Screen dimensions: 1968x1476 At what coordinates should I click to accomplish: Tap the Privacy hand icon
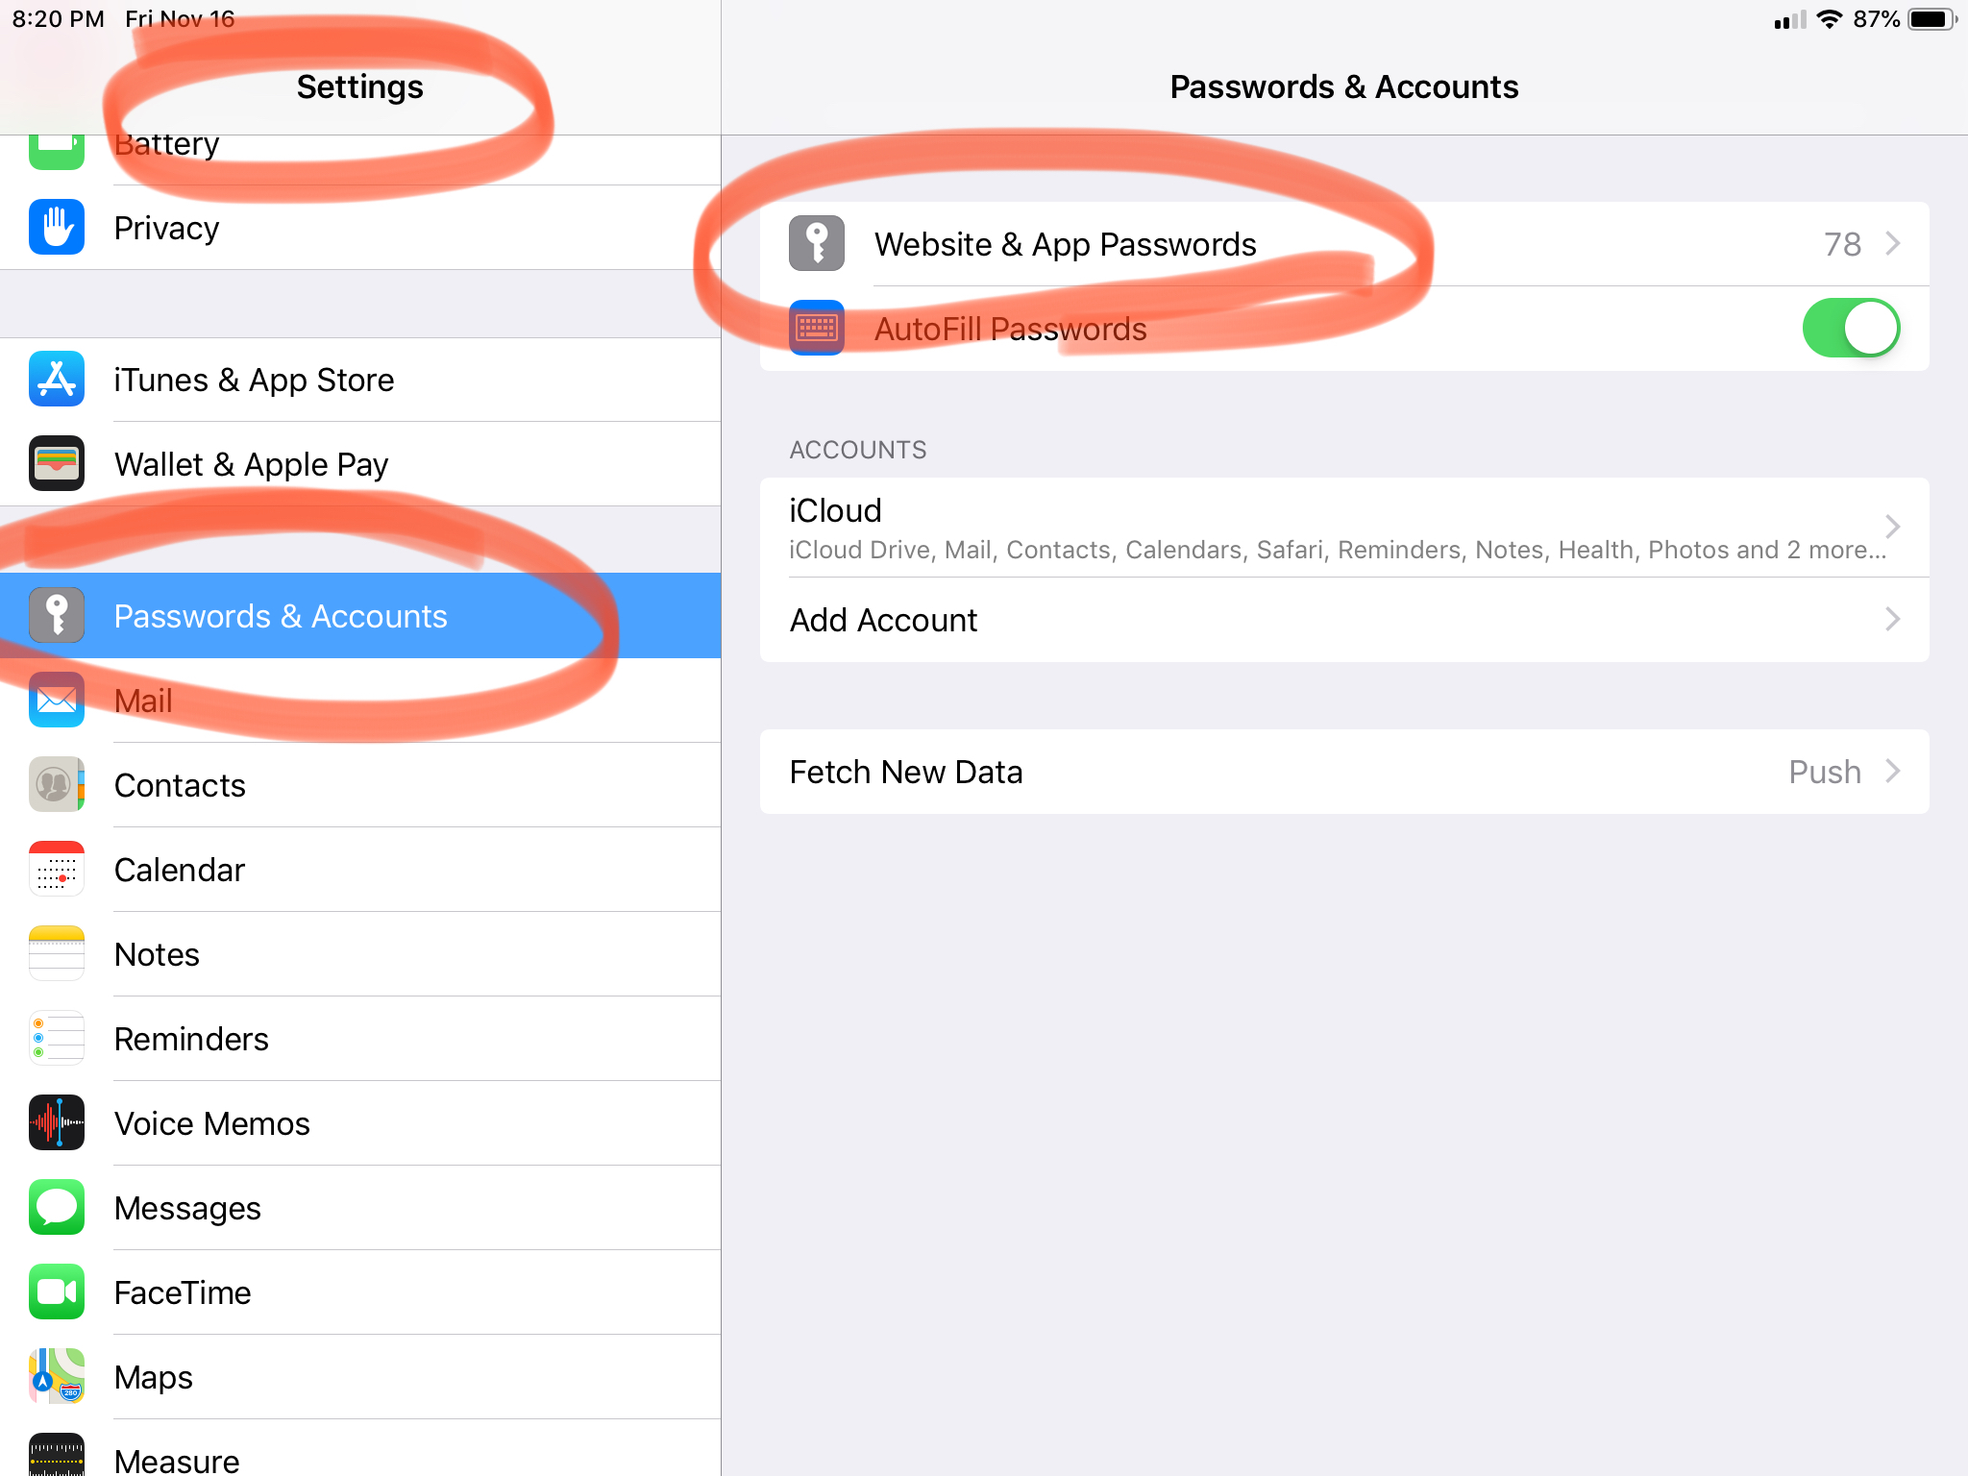pos(57,228)
